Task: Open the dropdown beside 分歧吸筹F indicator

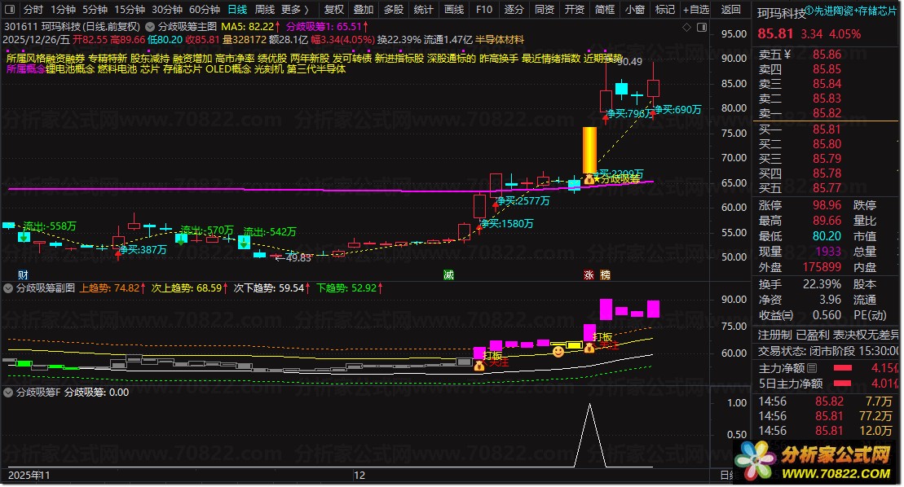Action: click(8, 392)
